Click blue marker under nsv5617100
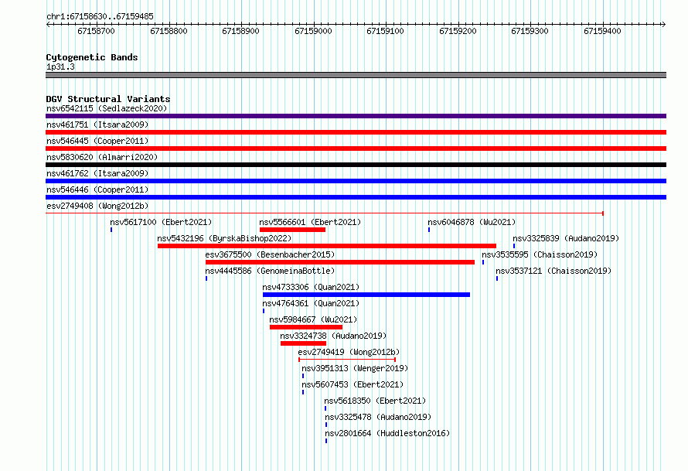 click(x=111, y=230)
